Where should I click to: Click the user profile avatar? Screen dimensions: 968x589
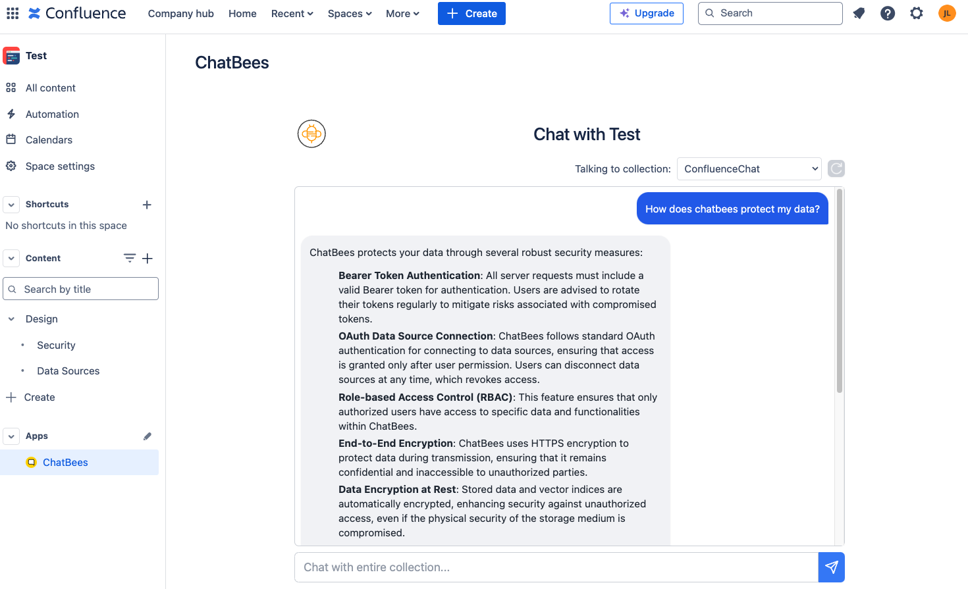(947, 13)
